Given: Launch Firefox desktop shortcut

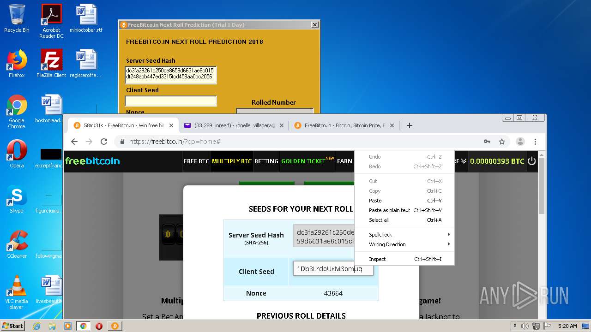Looking at the screenshot, I should point(17,64).
